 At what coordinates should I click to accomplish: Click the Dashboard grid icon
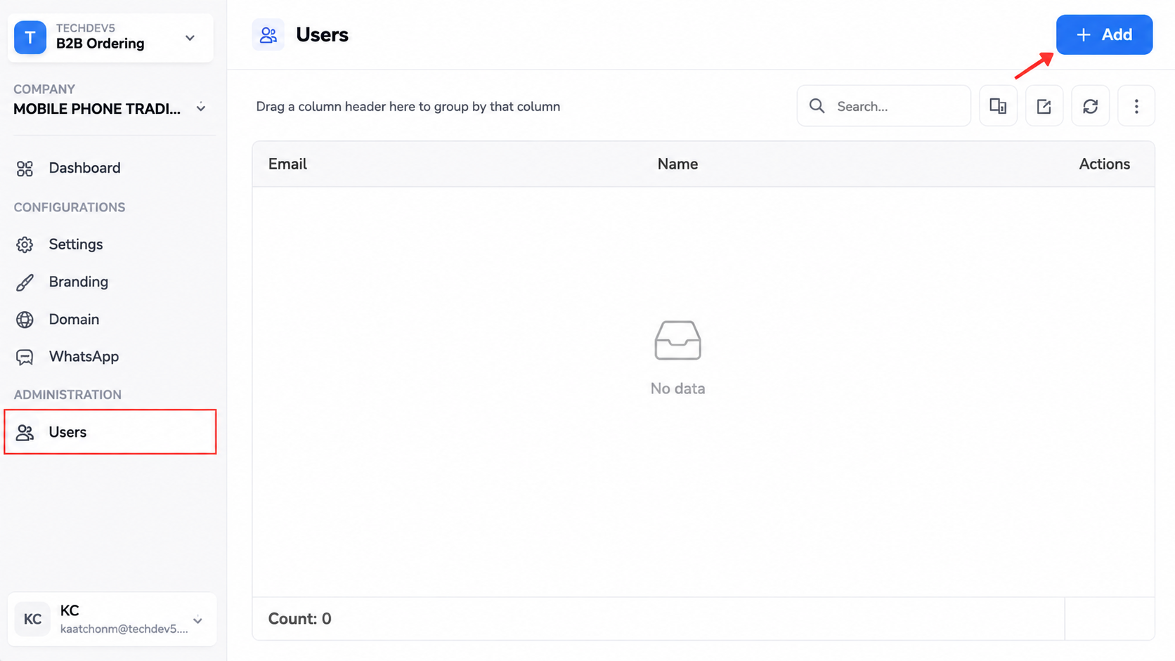25,169
